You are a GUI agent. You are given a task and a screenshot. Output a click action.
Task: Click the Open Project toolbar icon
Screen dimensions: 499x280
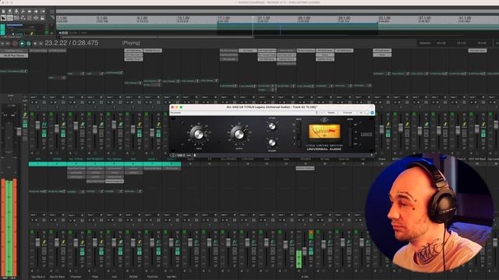[x=10, y=11]
